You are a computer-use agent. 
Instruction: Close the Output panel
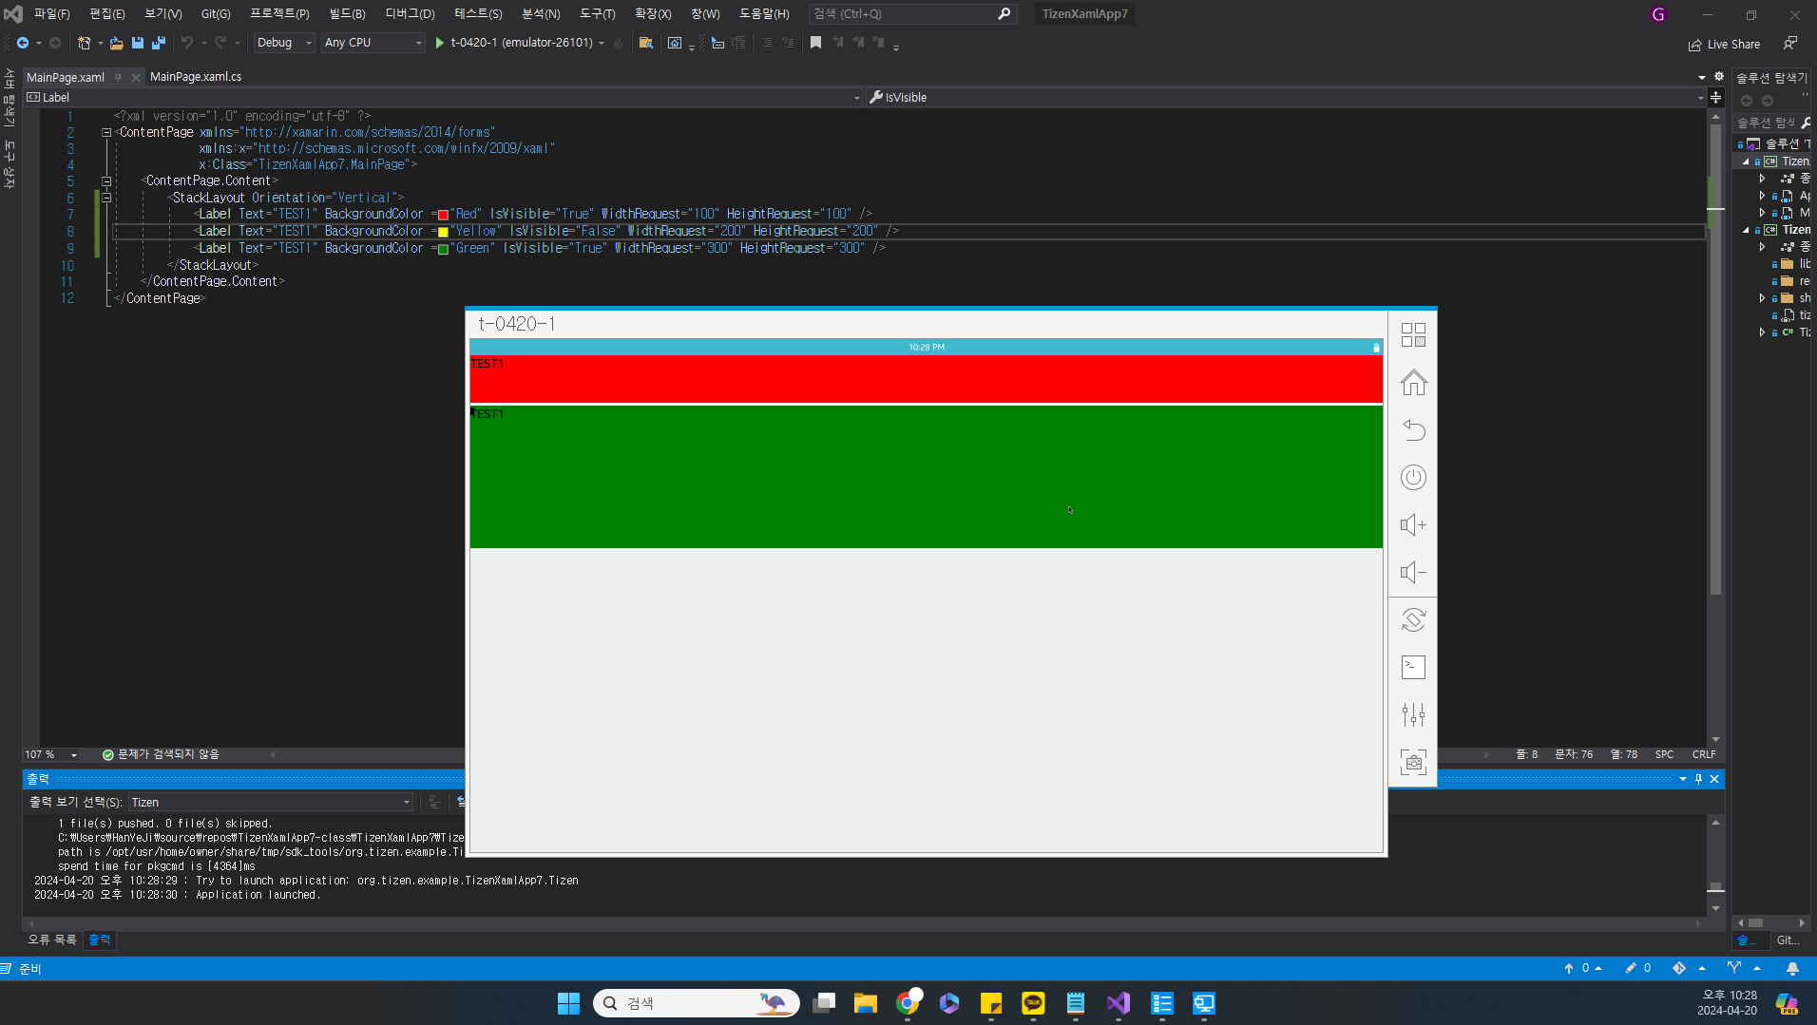pos(1714,779)
